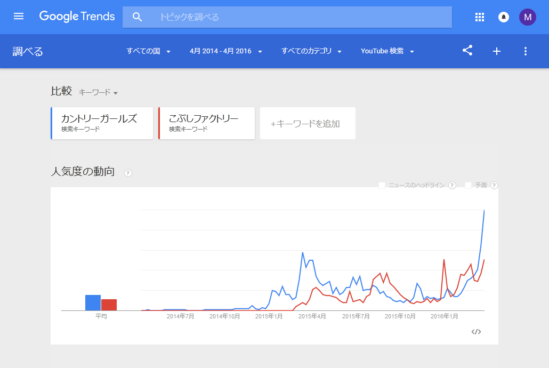Click the 比較 section heading
Screen dimensions: 549x368
pos(61,91)
